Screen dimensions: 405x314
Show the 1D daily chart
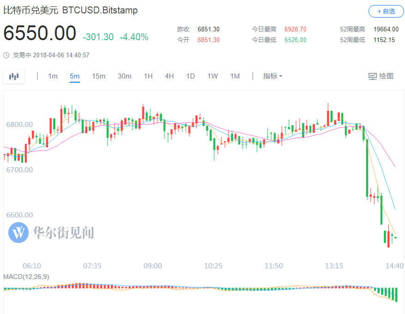[x=191, y=76]
